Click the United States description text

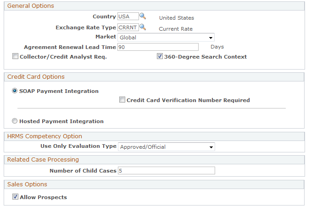point(177,18)
